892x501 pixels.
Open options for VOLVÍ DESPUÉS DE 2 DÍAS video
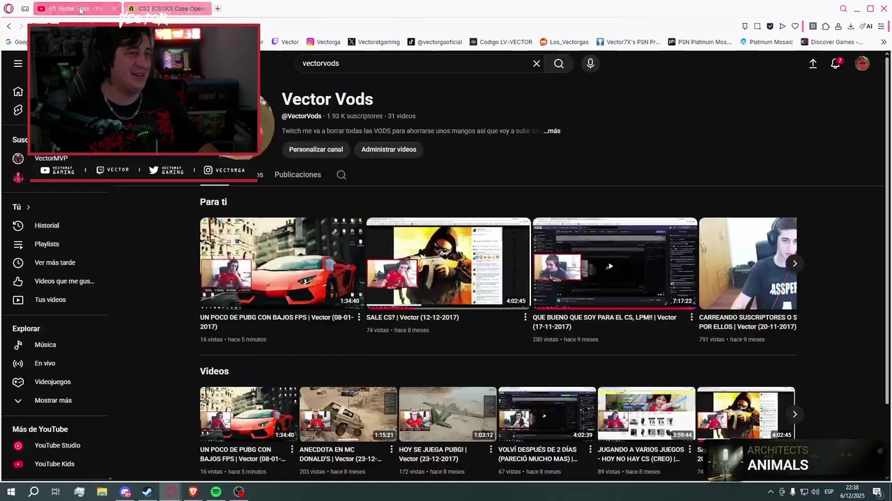tap(591, 450)
